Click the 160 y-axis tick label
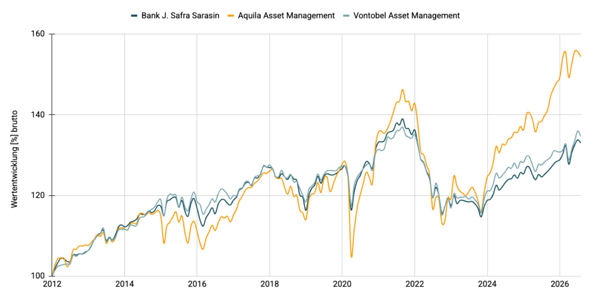The image size is (593, 298). (x=38, y=34)
